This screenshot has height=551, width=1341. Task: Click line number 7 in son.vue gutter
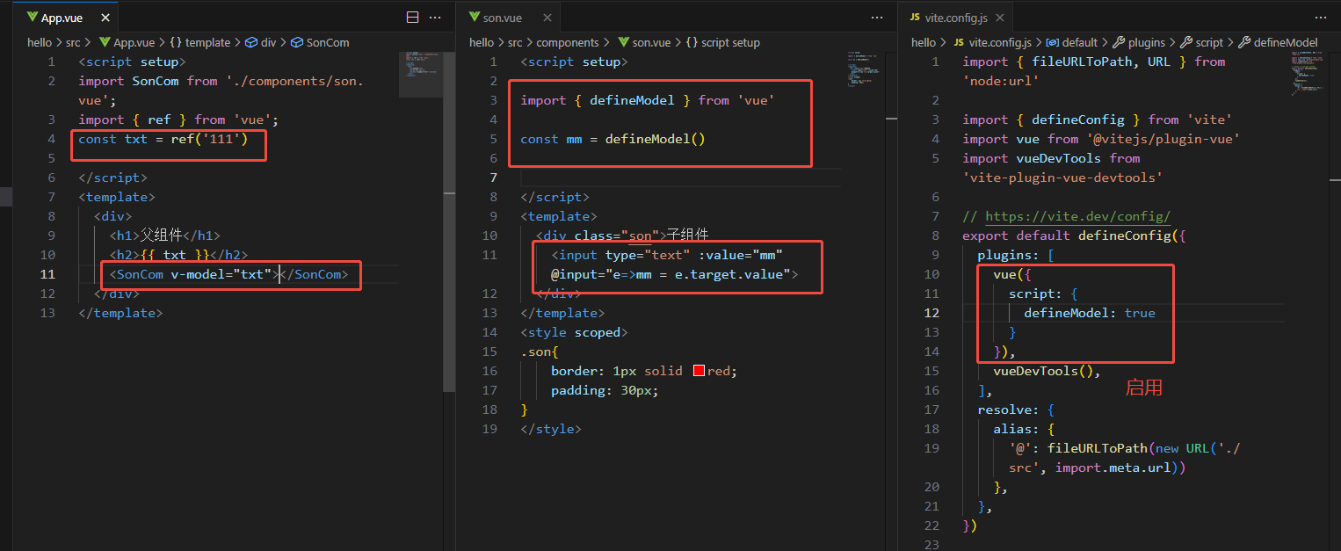[493, 178]
